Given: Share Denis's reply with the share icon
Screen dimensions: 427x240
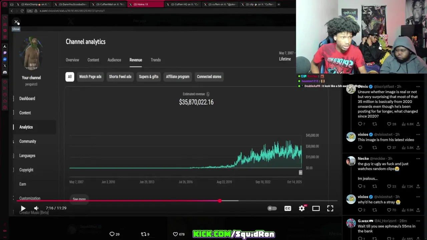Looking at the screenshot, I should 418,124.
